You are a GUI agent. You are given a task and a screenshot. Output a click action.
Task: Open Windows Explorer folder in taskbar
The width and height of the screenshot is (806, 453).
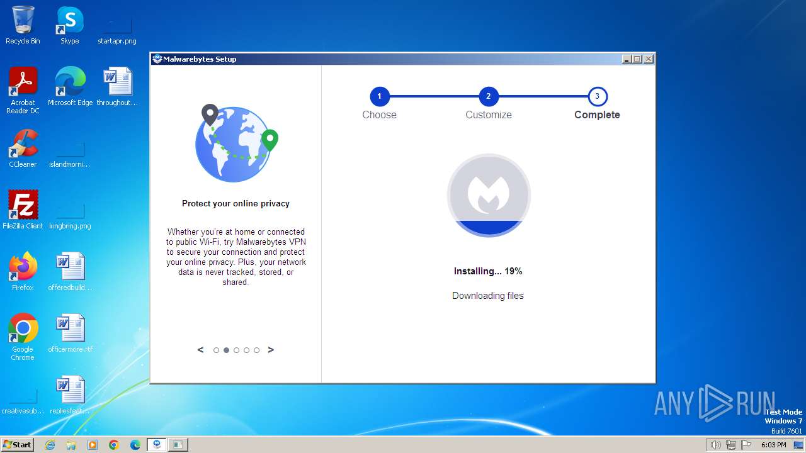71,445
